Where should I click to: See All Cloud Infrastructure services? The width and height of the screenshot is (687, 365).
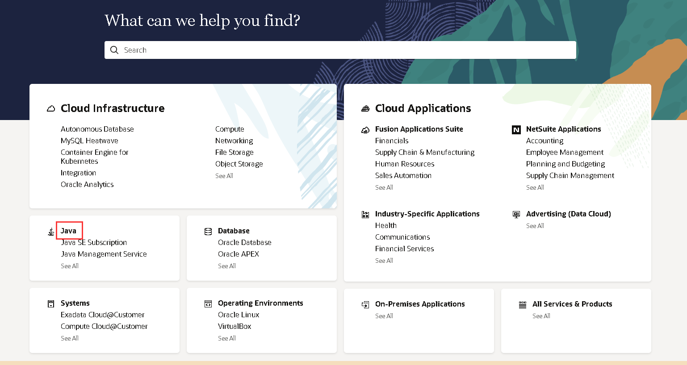pos(224,176)
